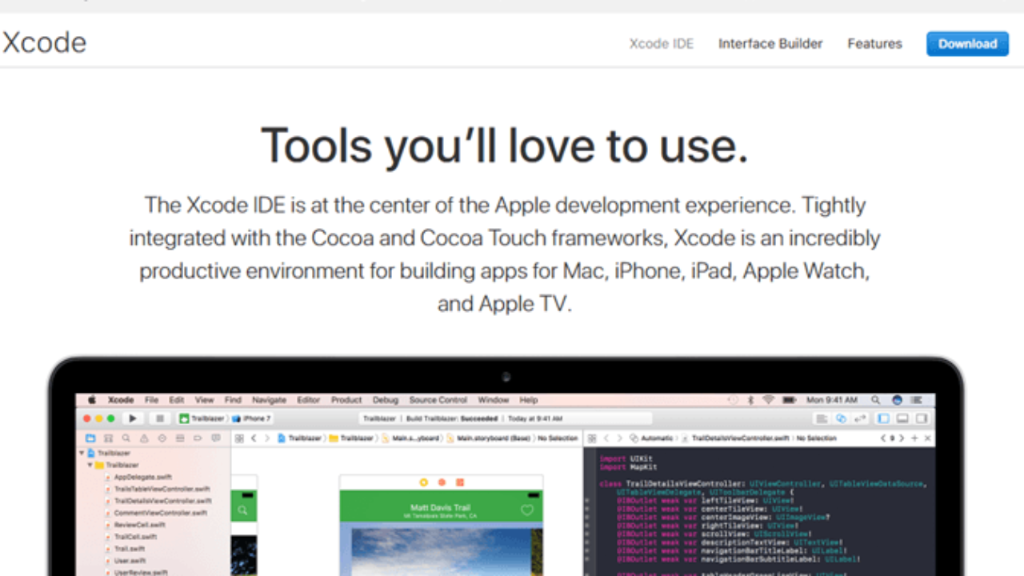Select TrailsTableViewController.swift in navigator
The image size is (1024, 576).
158,489
